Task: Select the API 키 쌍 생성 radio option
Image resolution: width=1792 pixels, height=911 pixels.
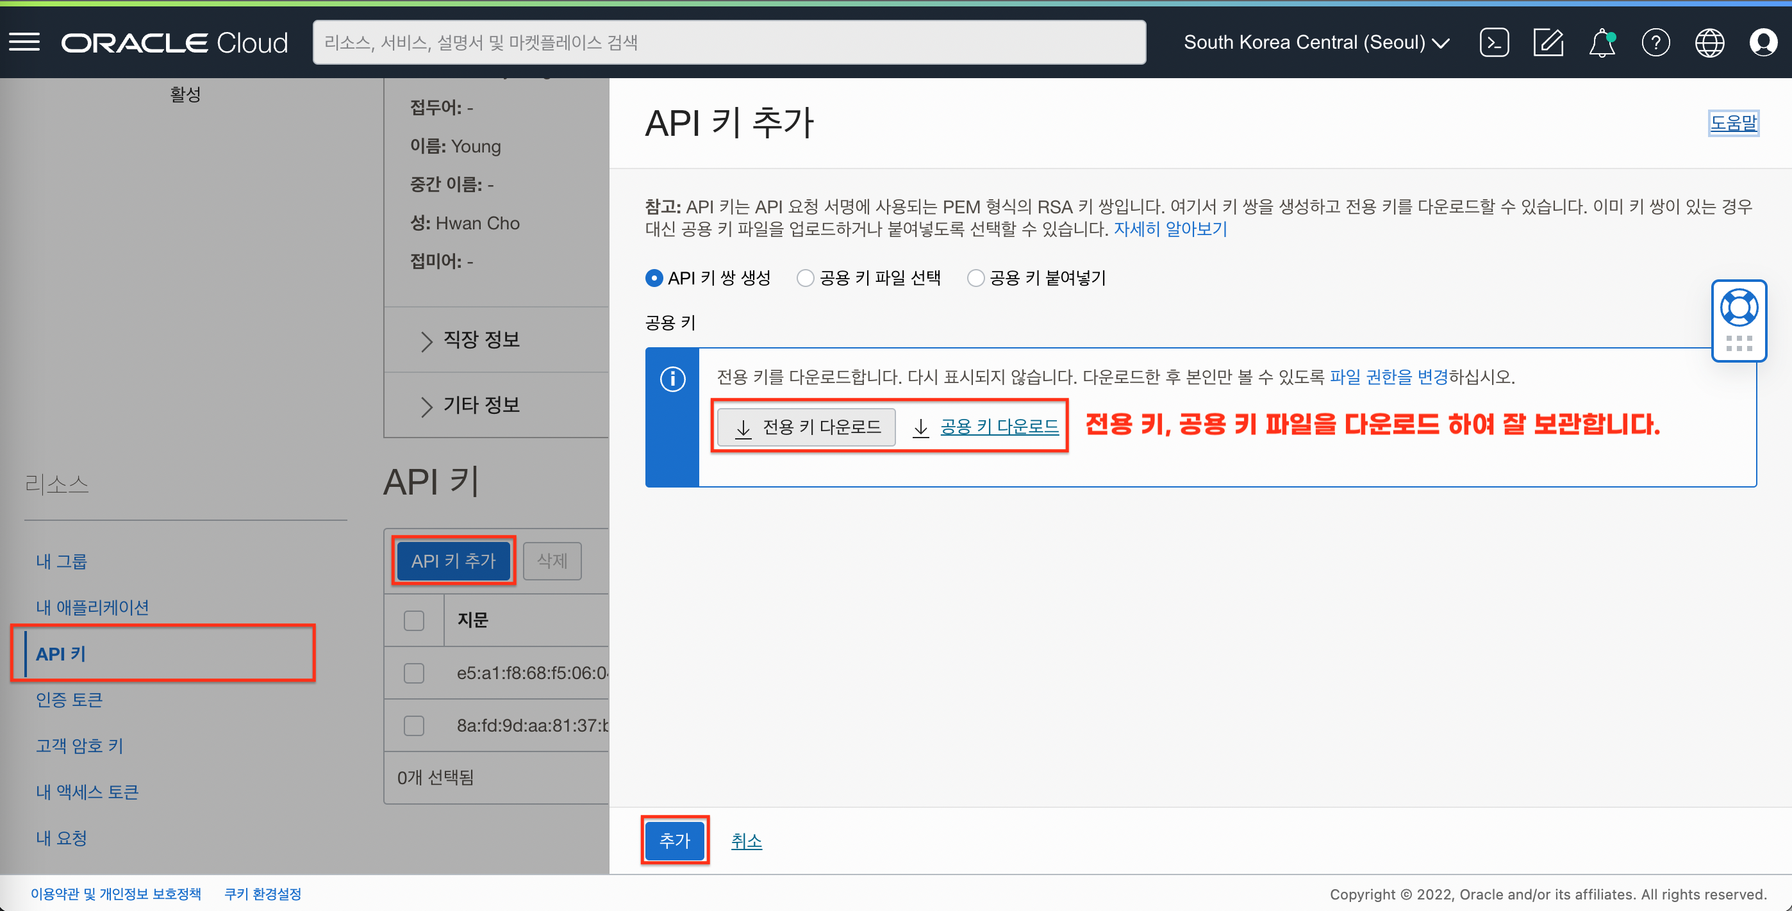Action: click(x=653, y=278)
